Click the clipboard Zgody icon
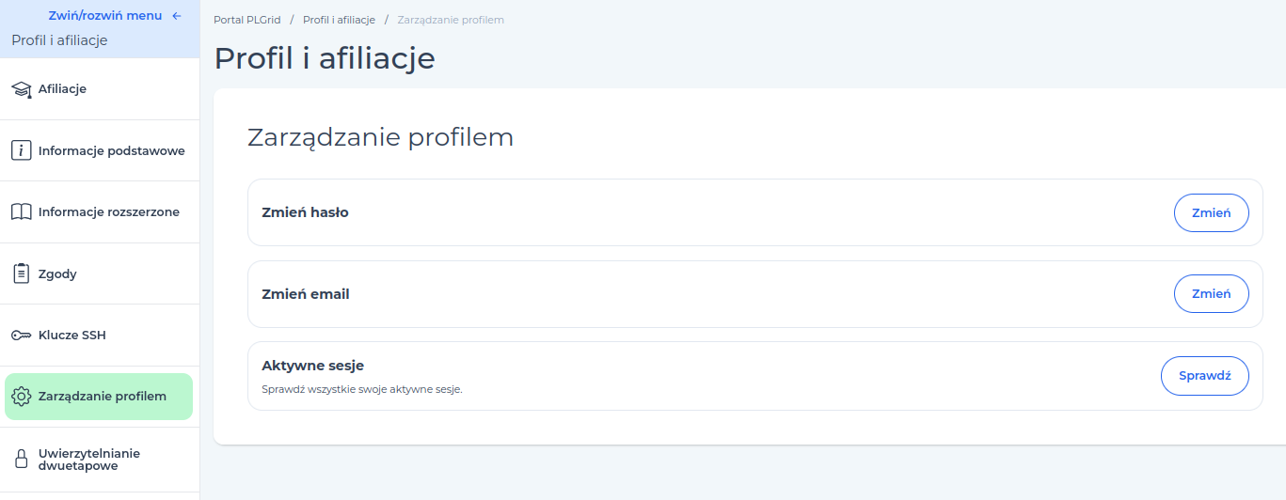The image size is (1286, 500). (x=21, y=273)
